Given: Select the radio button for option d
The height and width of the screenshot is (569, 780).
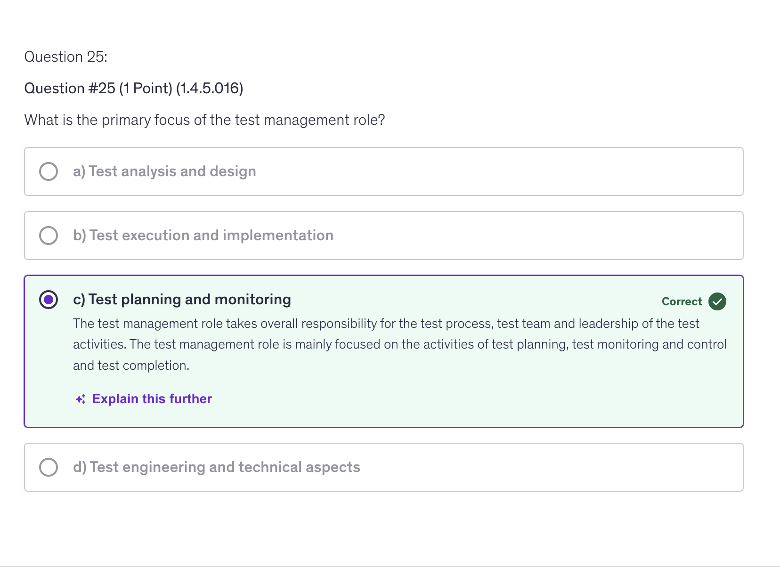Looking at the screenshot, I should (x=48, y=467).
